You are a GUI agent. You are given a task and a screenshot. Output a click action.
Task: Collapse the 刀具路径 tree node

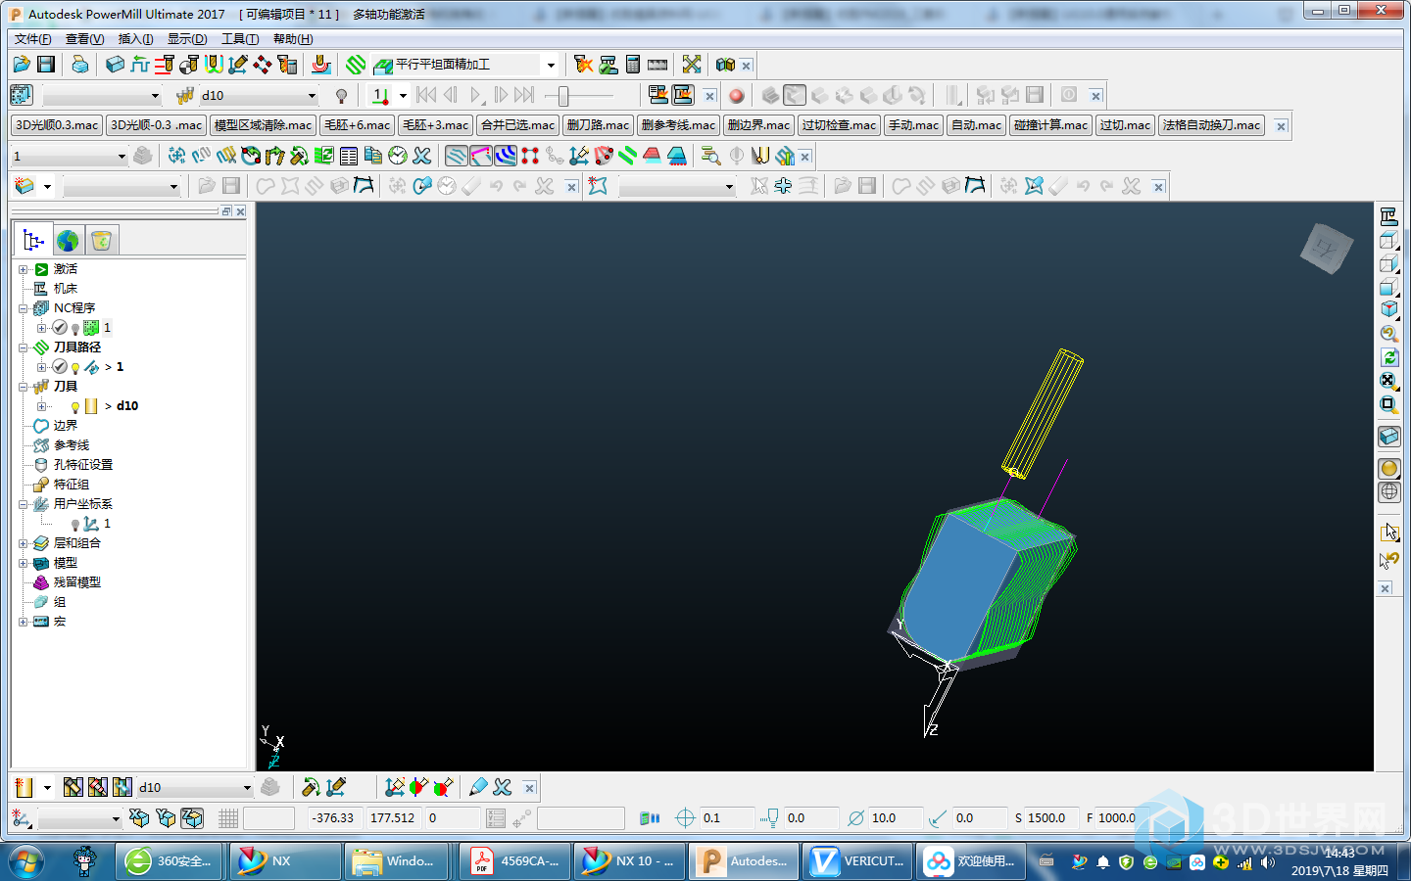(24, 348)
